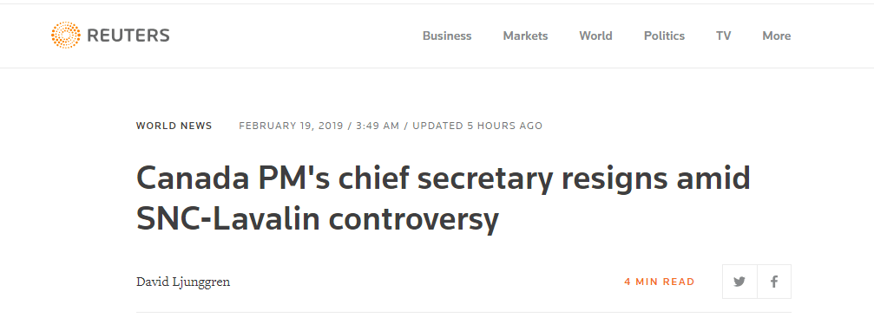
Task: Open author David Ljunggren's page
Action: 183,282
